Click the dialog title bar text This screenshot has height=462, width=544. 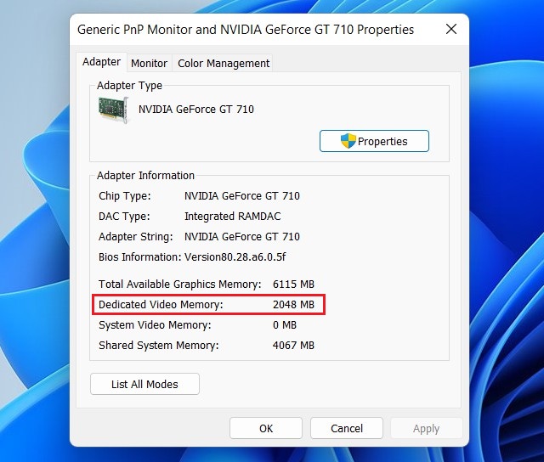[x=246, y=30]
